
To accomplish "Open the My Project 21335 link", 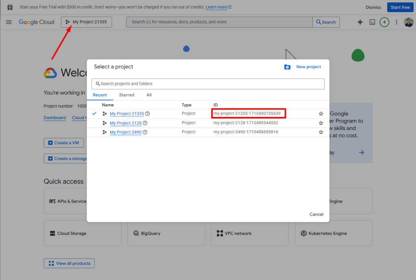I will click(127, 114).
